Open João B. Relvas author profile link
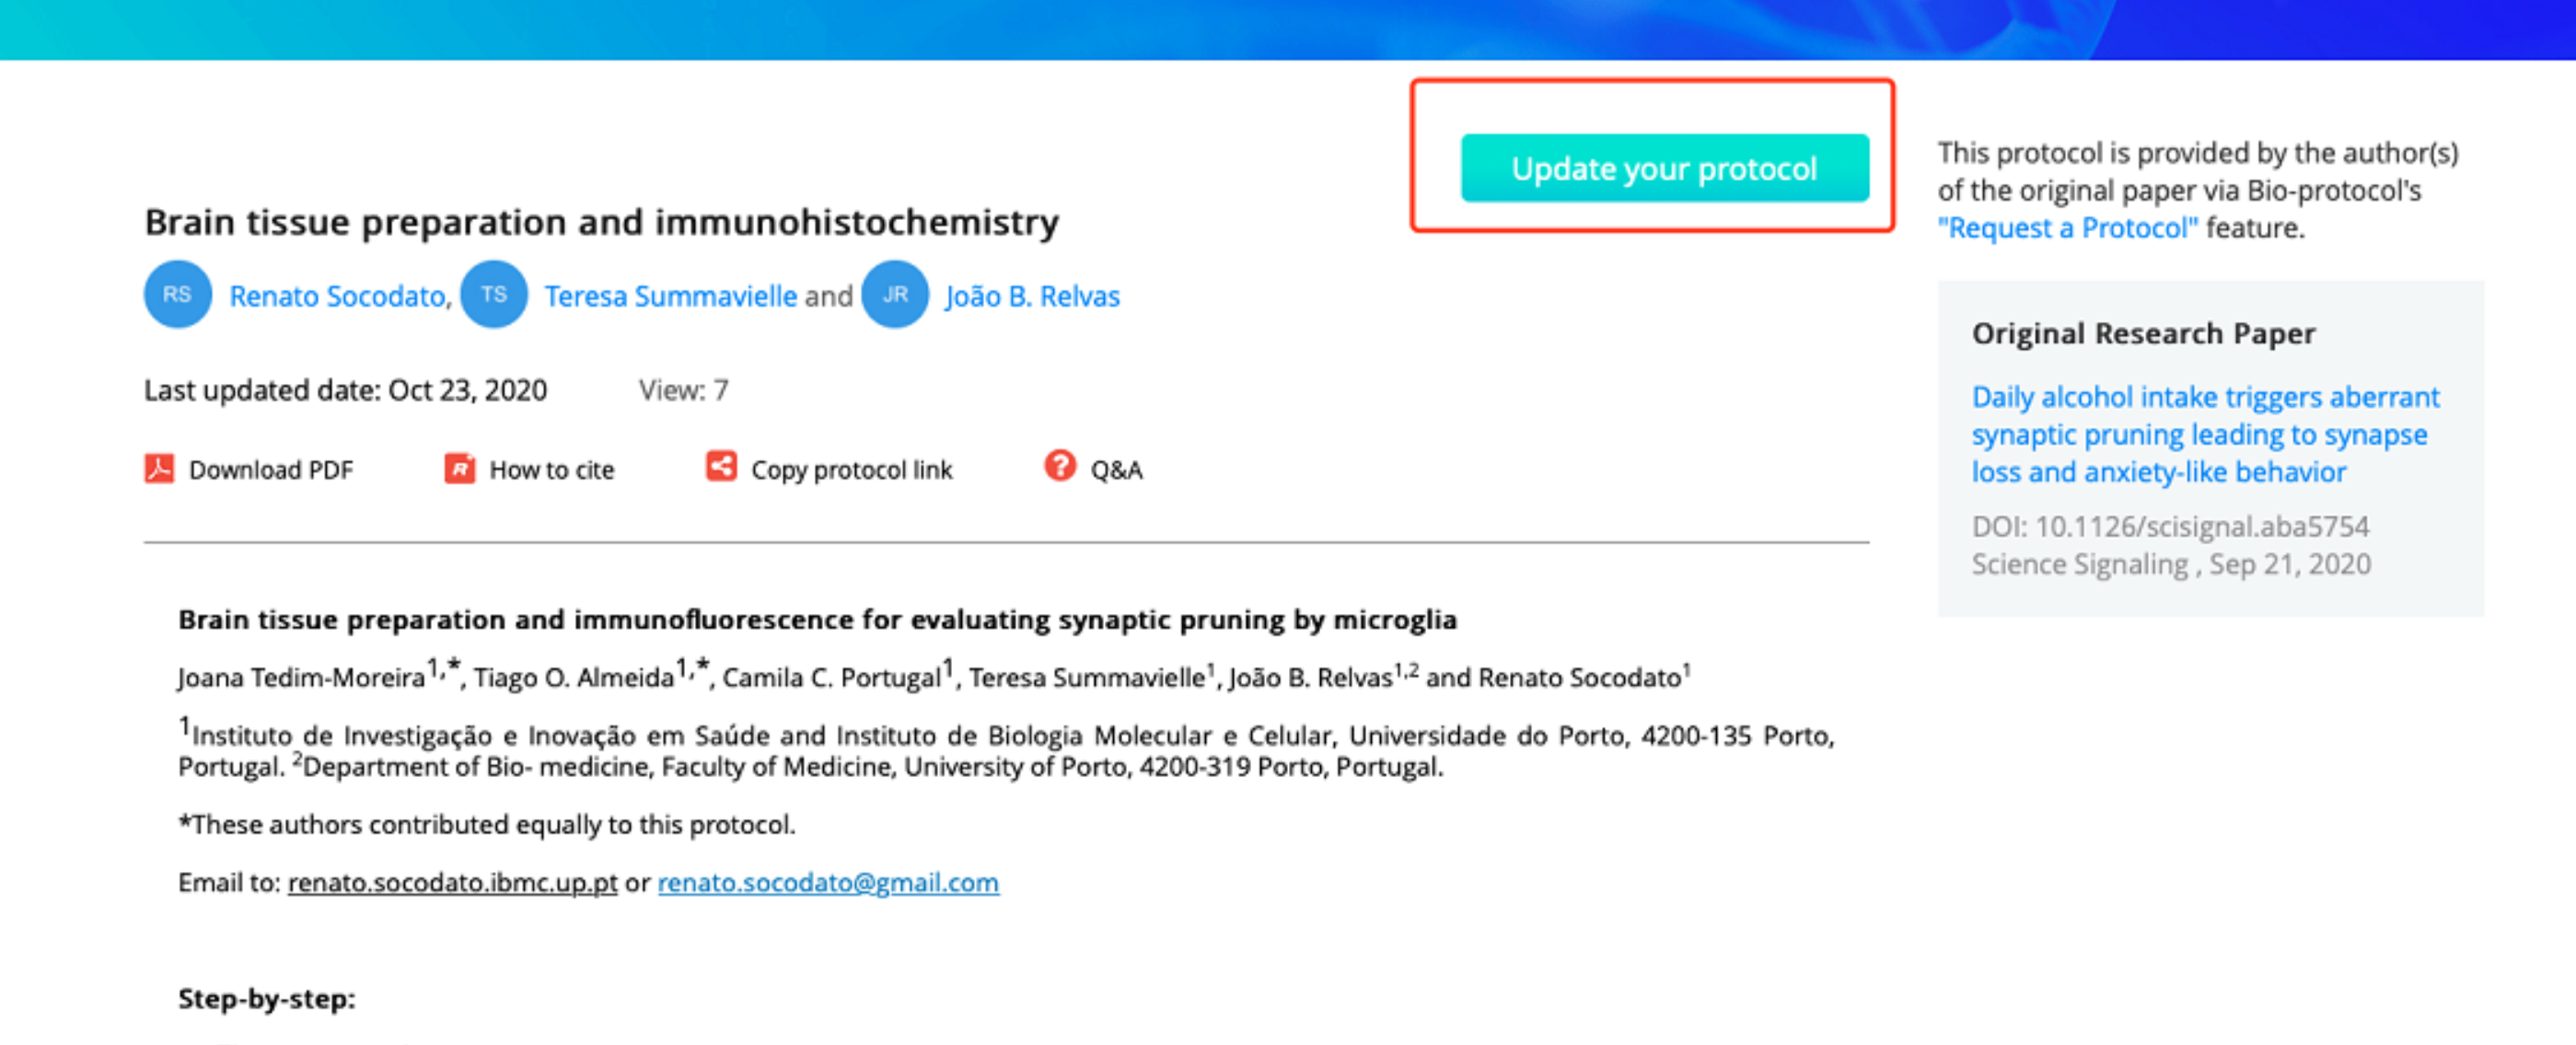This screenshot has width=2576, height=1045. [x=1032, y=297]
